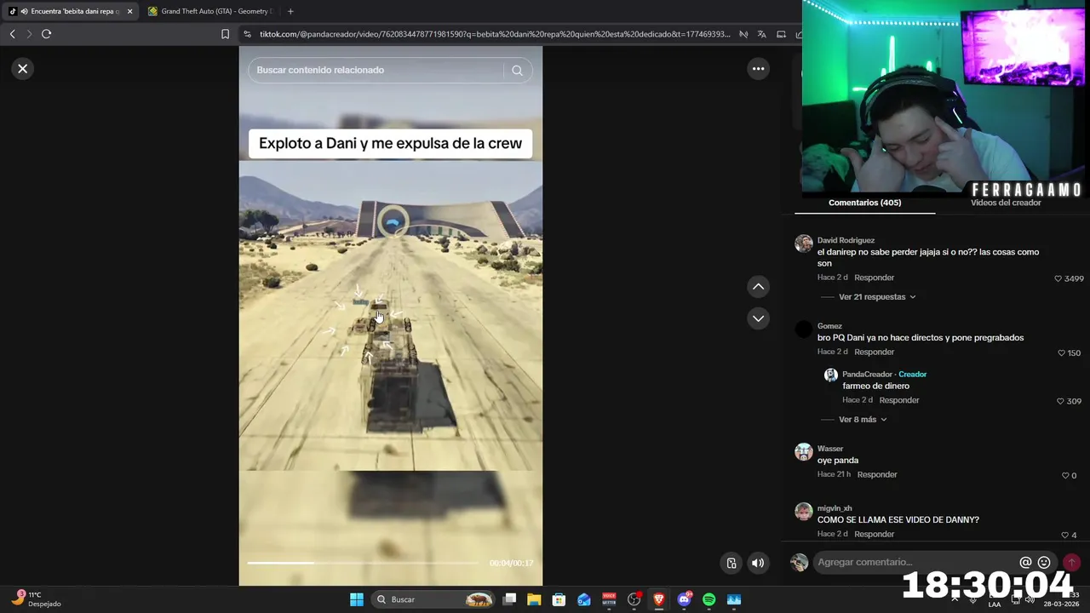Mute the video volume
This screenshot has height=613, width=1090.
tap(757, 563)
